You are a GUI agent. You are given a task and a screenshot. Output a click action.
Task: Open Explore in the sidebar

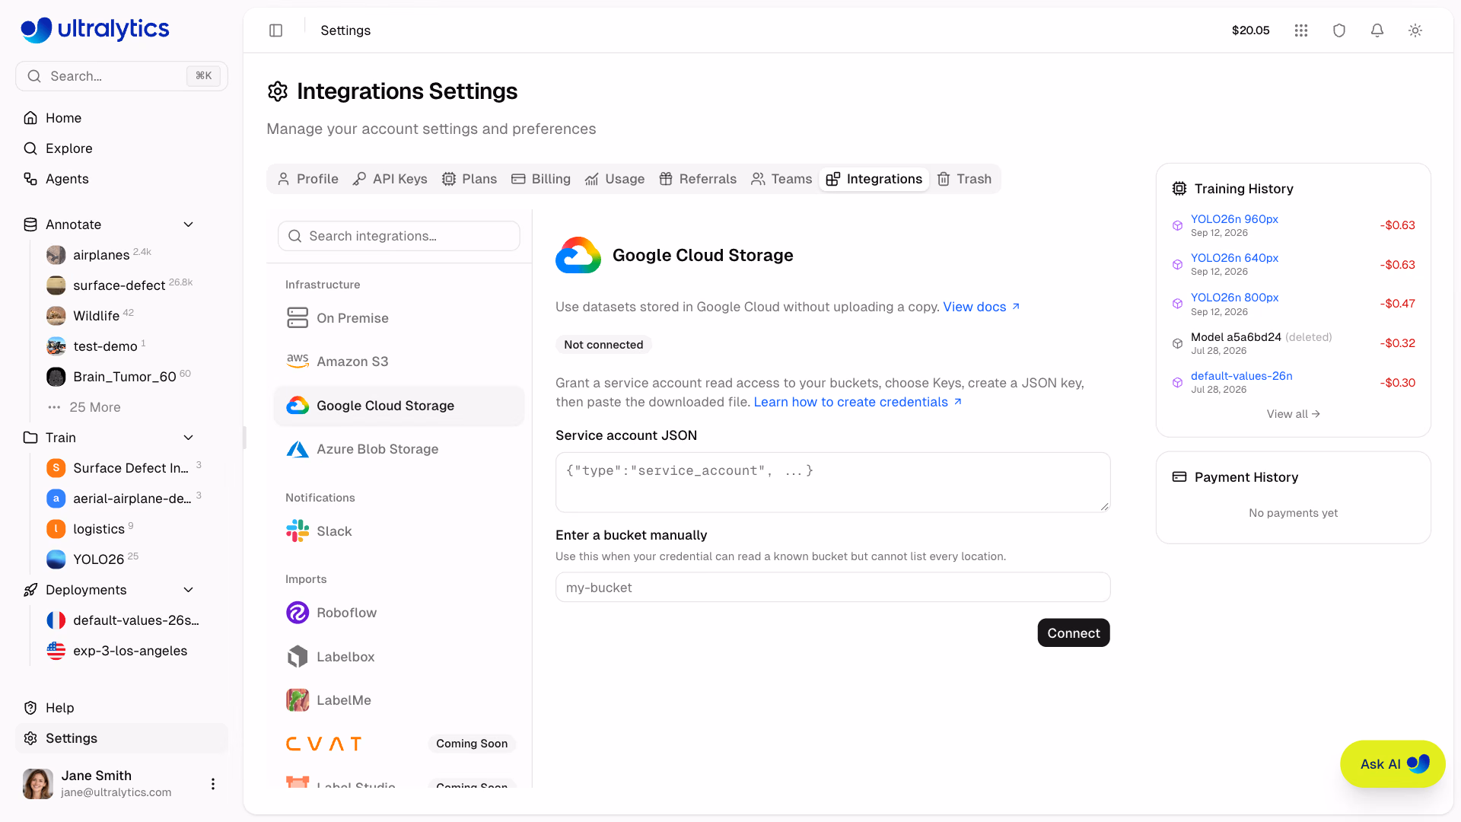click(x=122, y=148)
